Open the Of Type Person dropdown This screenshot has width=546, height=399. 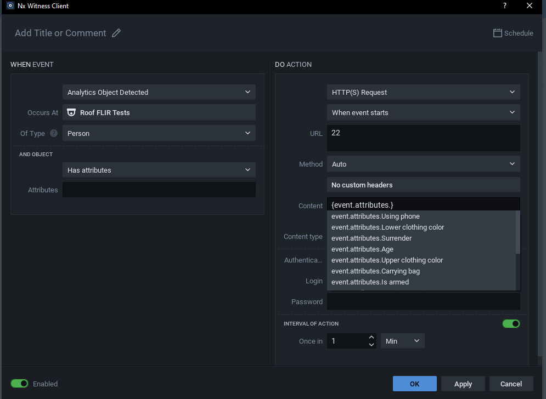click(x=159, y=133)
